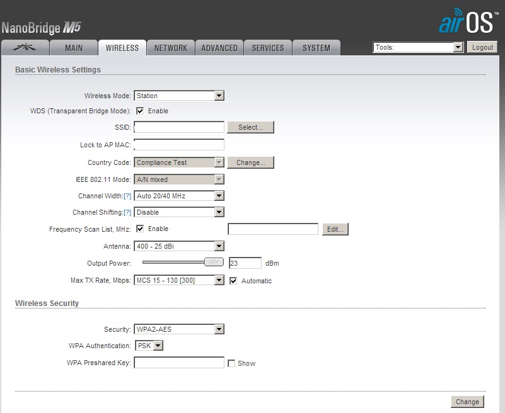
Task: Open the WPA Authentication PSK dropdown
Action: 149,346
